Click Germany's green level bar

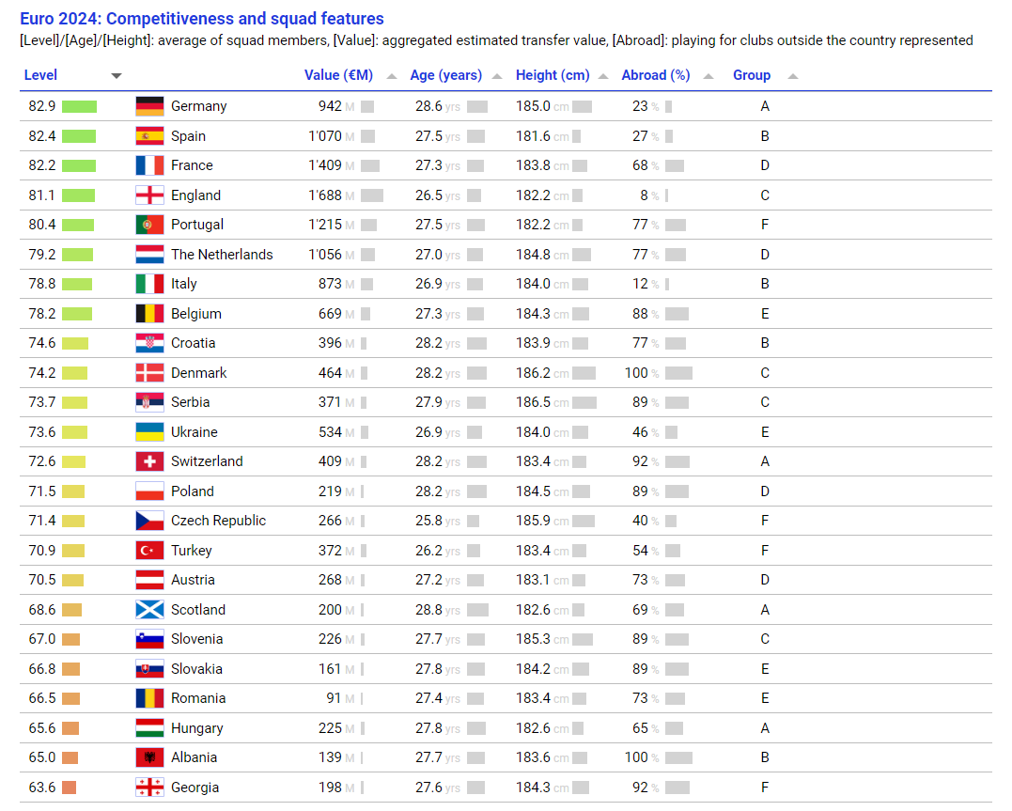pos(79,106)
